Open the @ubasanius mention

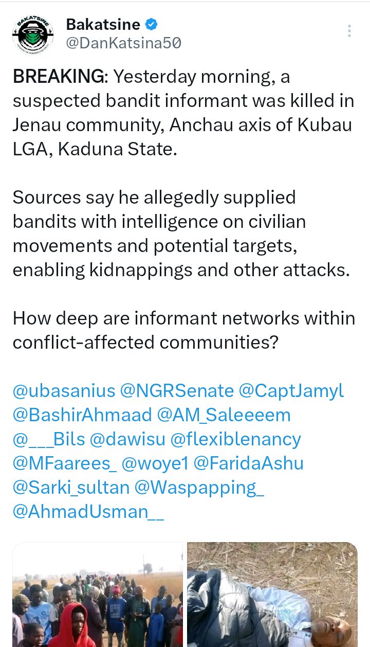coord(64,391)
